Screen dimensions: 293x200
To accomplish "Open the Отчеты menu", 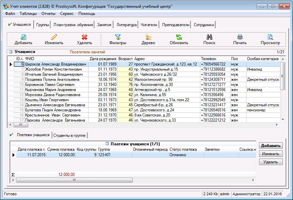I will pos(48,14).
